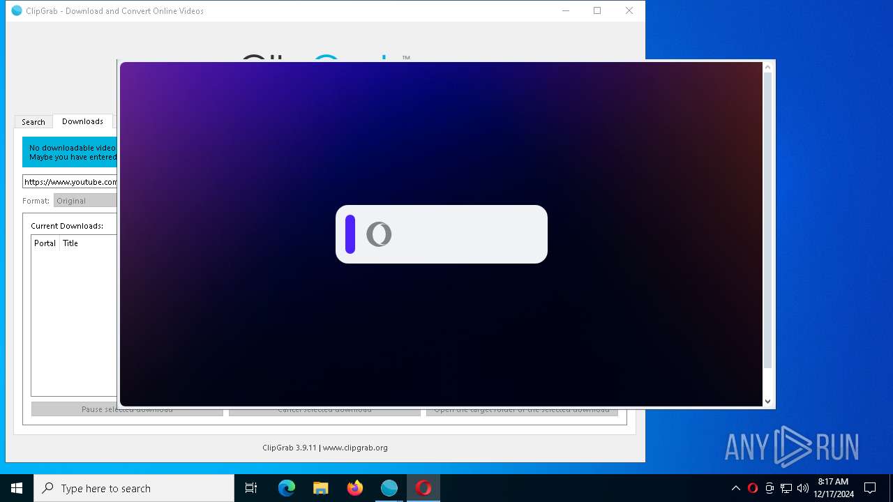The image size is (893, 502).
Task: Focus the YouTube URL input field
Action: coord(70,182)
